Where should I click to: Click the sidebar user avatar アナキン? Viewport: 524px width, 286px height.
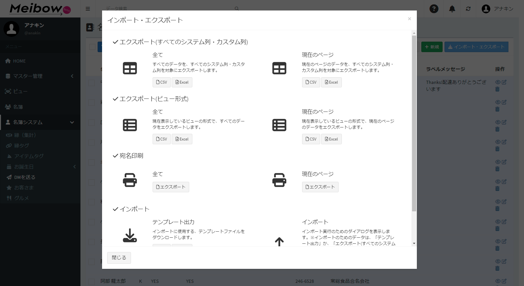(11, 29)
